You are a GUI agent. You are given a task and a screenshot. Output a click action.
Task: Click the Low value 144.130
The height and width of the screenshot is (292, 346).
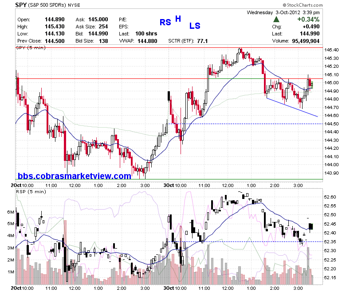(x=55, y=34)
